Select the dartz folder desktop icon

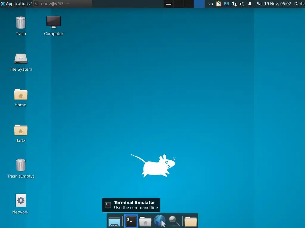tap(21, 134)
